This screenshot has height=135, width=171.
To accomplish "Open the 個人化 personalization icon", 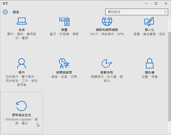I will click(x=149, y=22).
